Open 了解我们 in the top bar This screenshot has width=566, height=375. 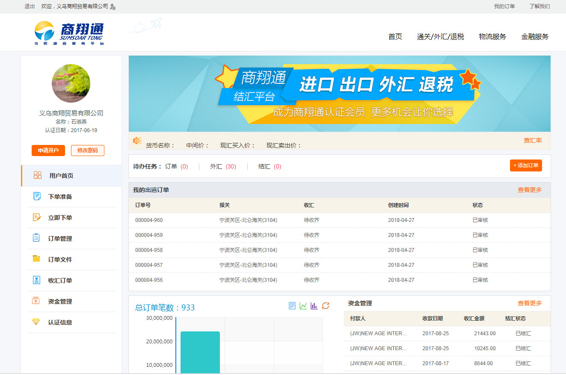pos(539,6)
